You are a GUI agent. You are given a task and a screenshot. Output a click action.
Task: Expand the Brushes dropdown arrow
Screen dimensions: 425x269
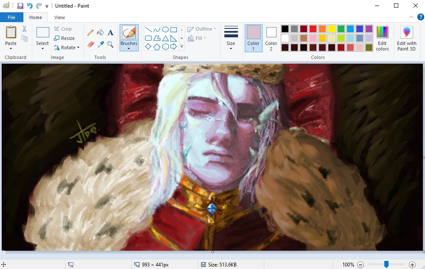[129, 49]
